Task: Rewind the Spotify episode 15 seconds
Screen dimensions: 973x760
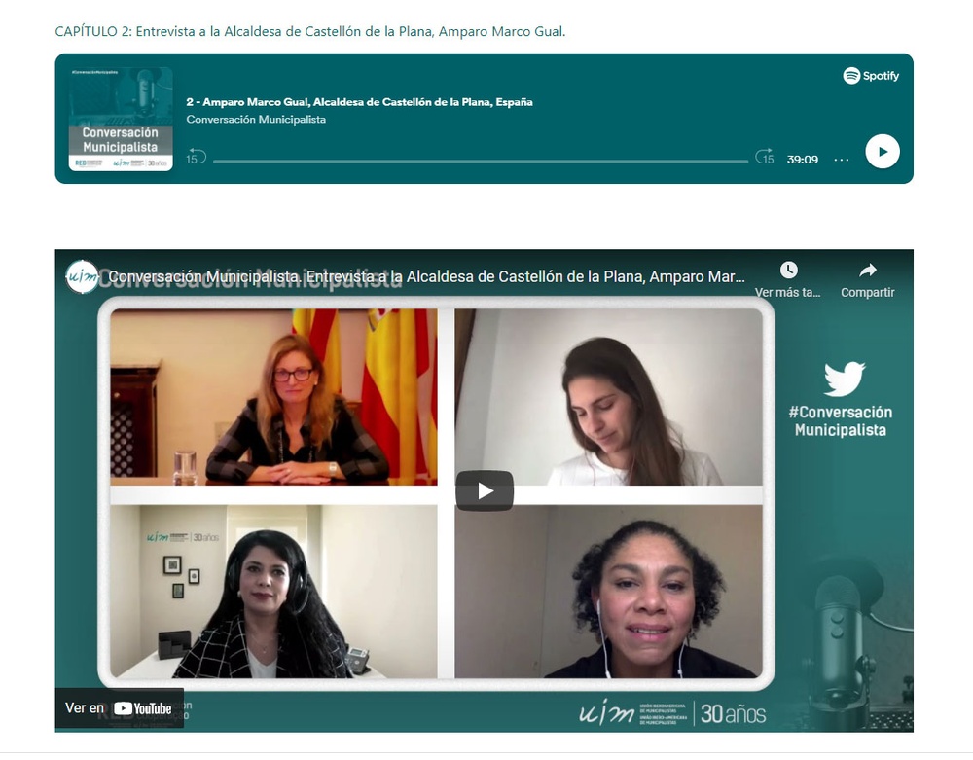Action: click(x=197, y=157)
